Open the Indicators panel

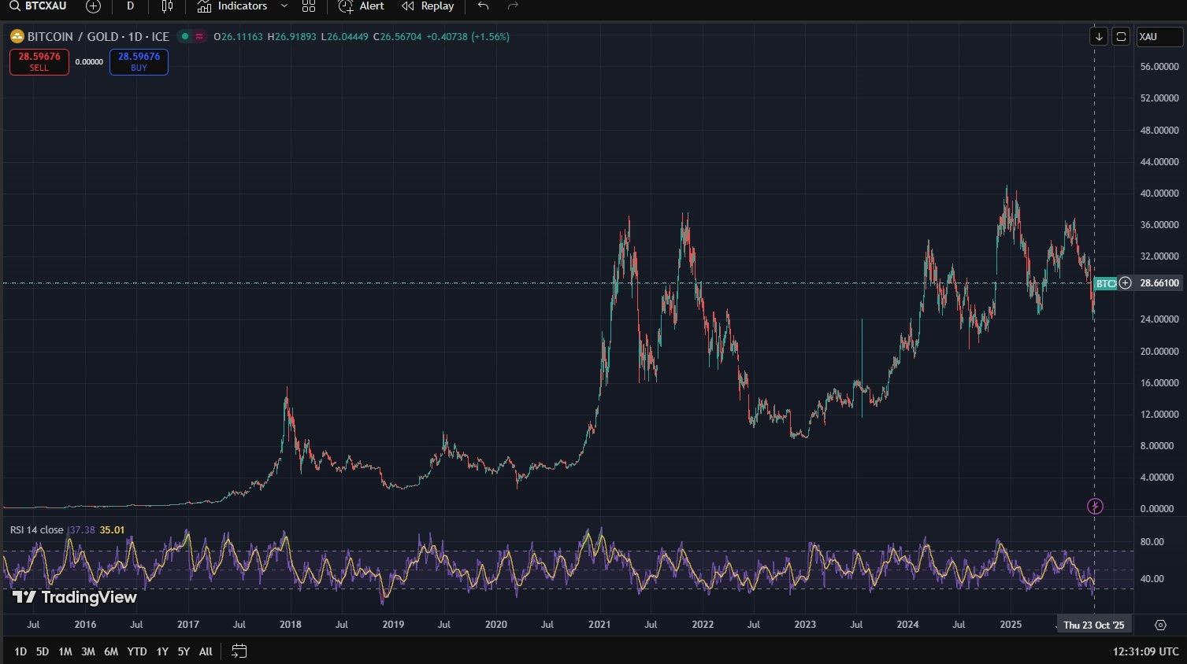(x=232, y=6)
